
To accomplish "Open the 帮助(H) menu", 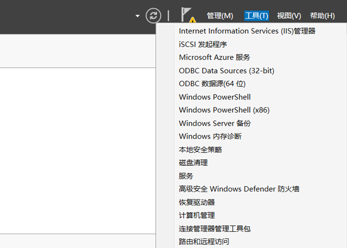I will click(322, 16).
